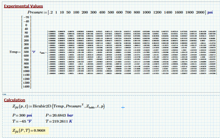
Task: Click the 80 entry in the Temp vector
Action: tap(26, 33)
